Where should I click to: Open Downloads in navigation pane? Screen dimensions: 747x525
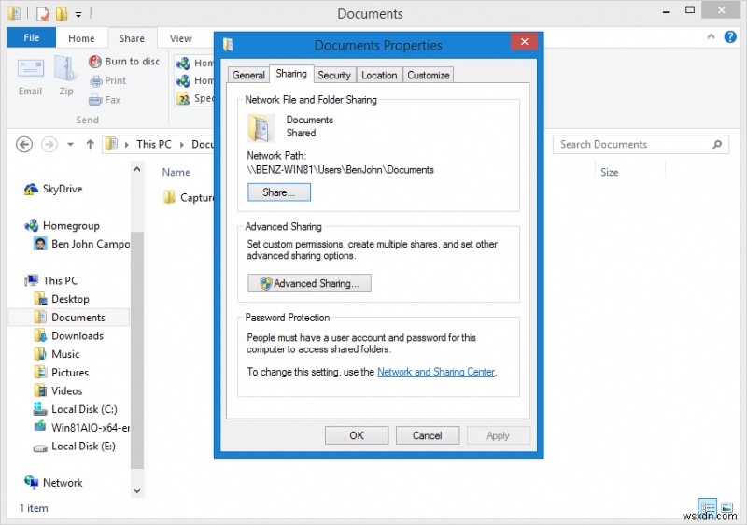point(68,336)
